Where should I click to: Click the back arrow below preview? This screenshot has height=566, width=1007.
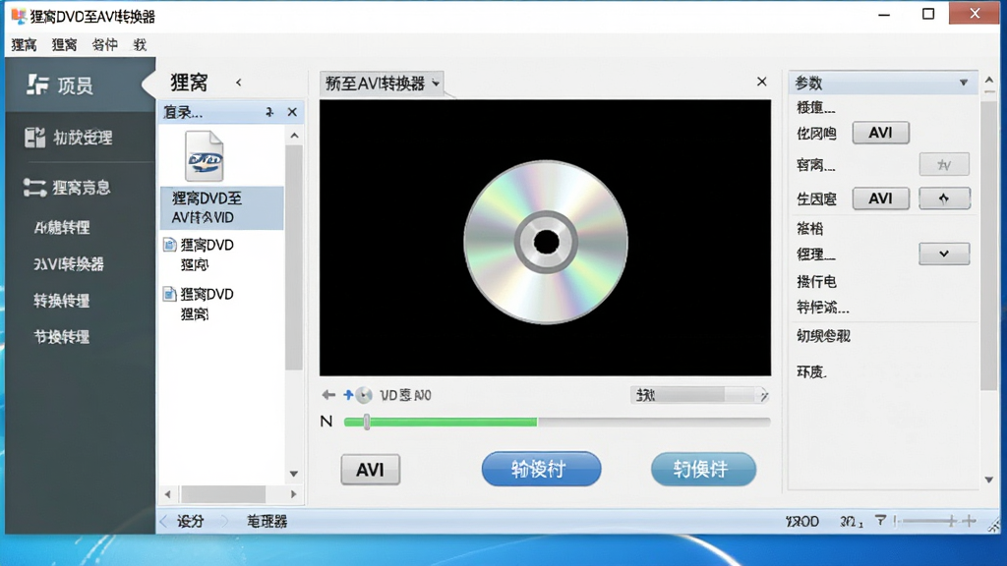click(x=328, y=395)
